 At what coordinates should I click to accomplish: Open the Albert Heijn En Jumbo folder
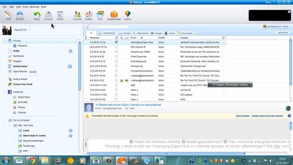coord(34,136)
